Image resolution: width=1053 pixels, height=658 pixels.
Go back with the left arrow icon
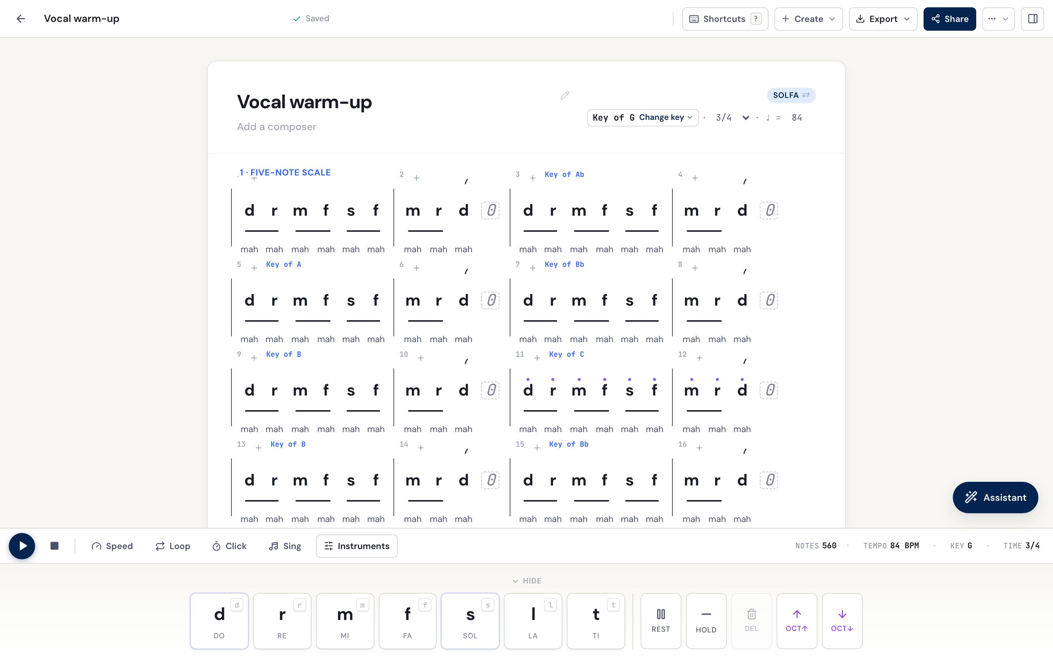point(20,19)
